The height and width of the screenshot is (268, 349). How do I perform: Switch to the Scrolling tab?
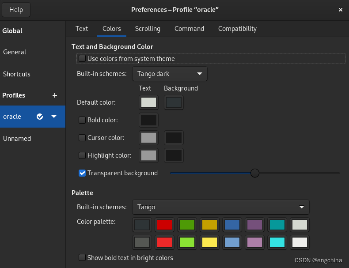pos(148,29)
